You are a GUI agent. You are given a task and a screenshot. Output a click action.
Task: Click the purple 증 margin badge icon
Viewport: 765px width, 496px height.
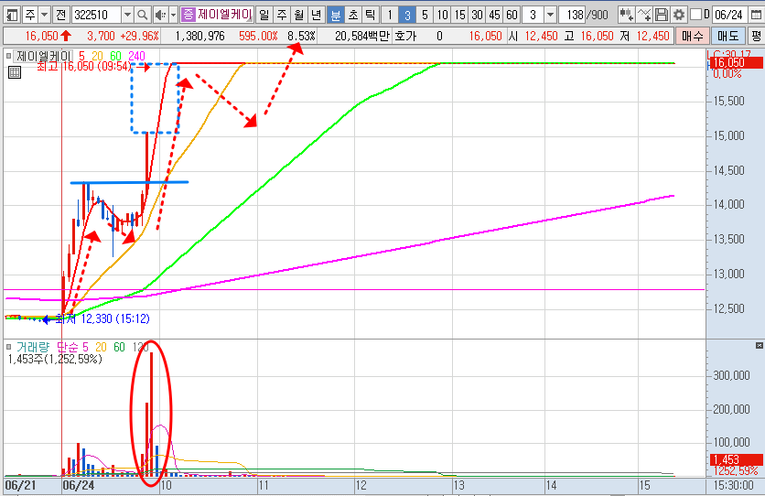(x=188, y=15)
